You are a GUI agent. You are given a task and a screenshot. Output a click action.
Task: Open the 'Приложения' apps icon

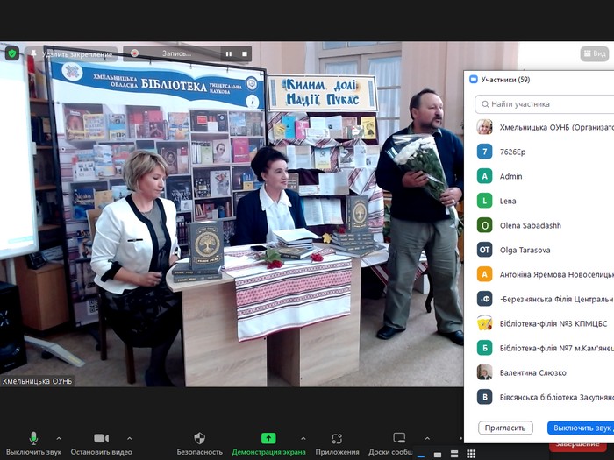coord(337,438)
